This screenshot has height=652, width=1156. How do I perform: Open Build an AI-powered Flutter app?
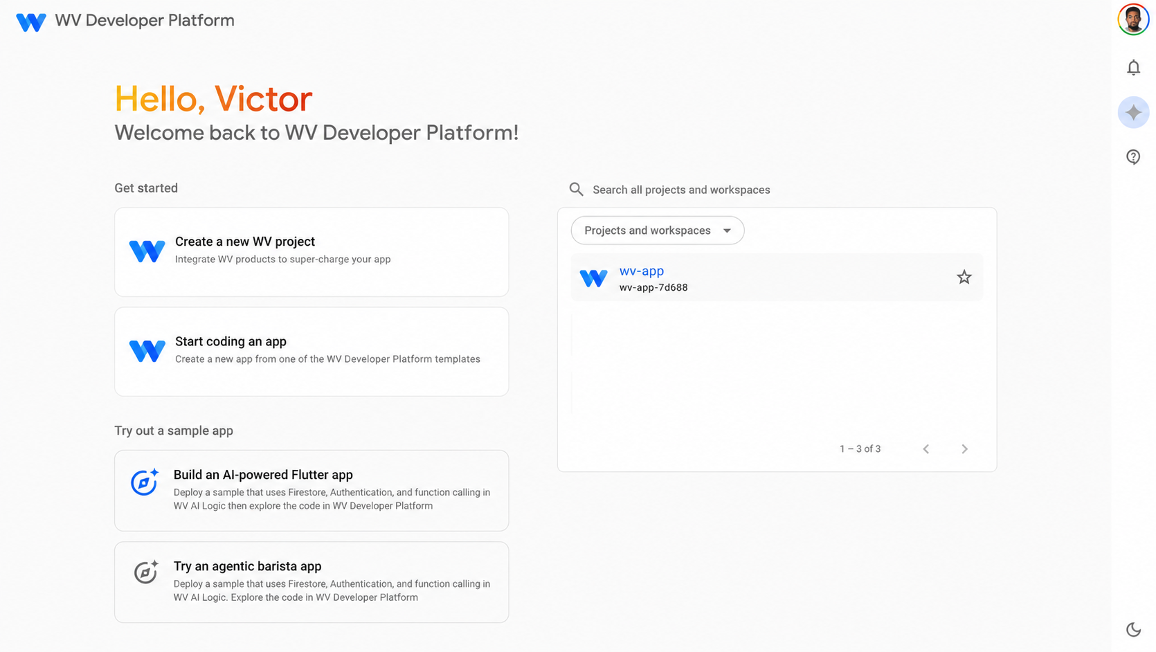click(x=311, y=491)
